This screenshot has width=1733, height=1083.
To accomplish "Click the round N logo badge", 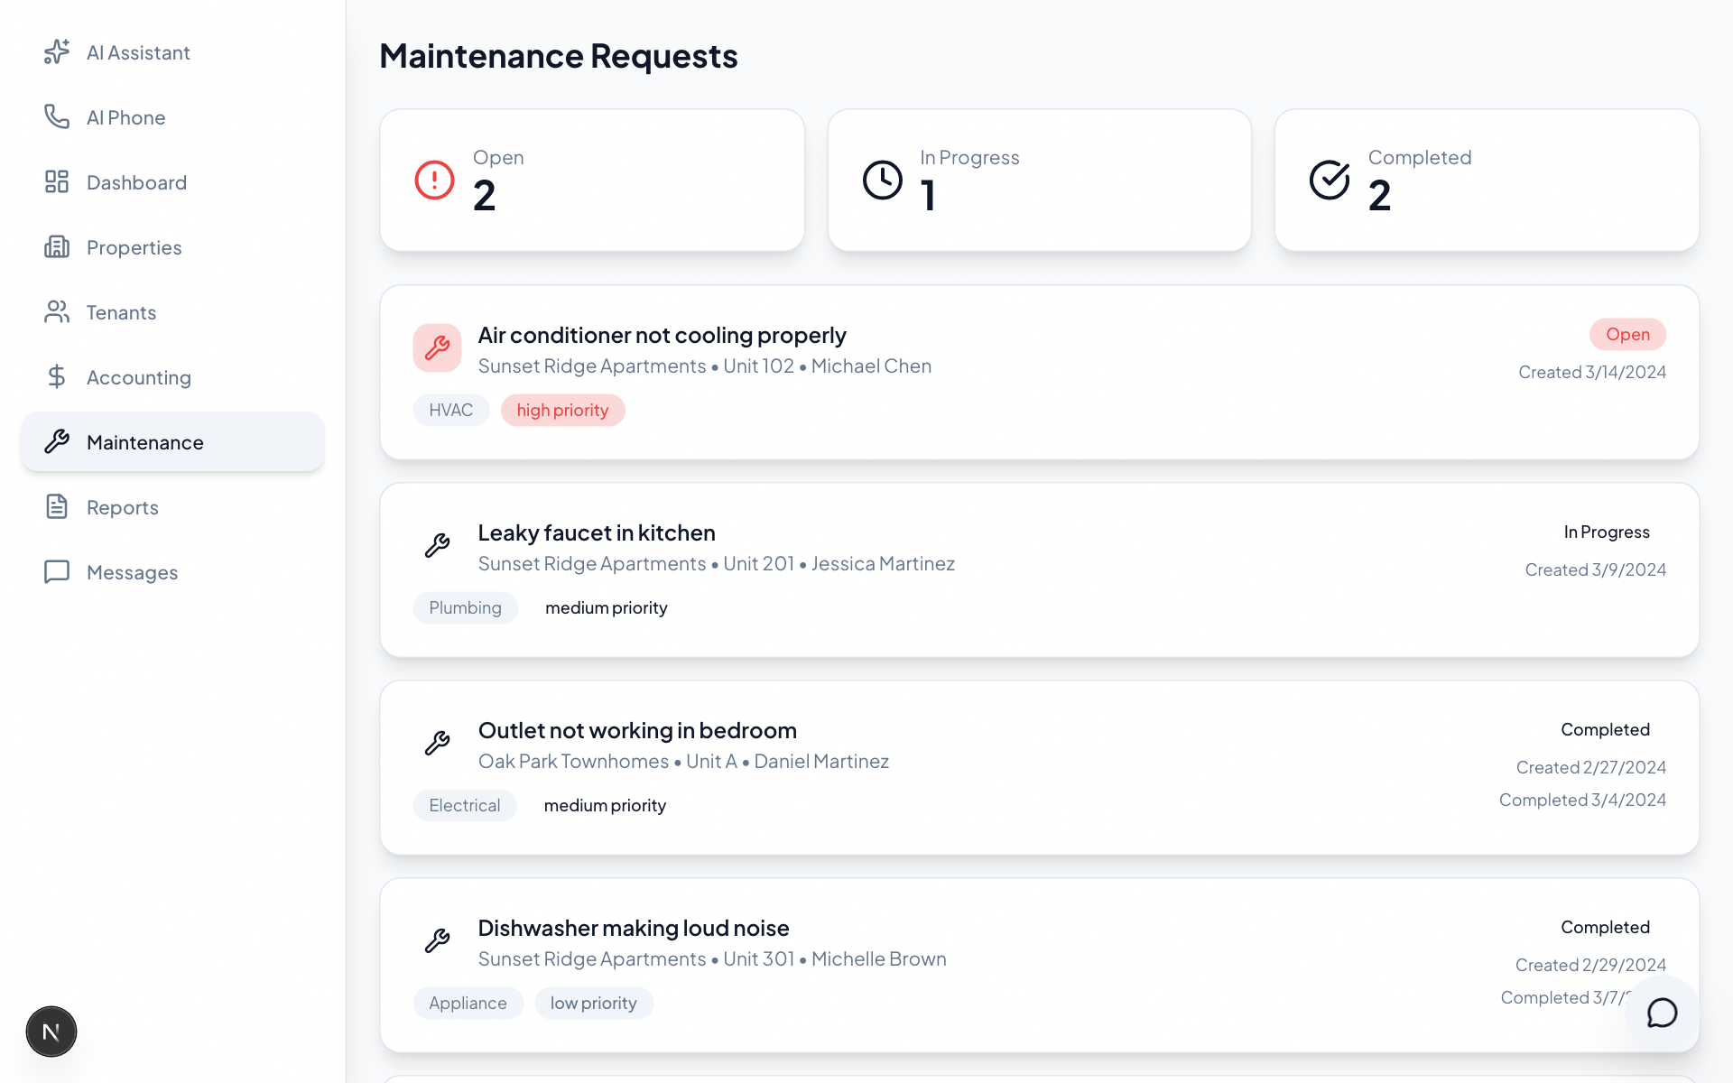I will [51, 1032].
